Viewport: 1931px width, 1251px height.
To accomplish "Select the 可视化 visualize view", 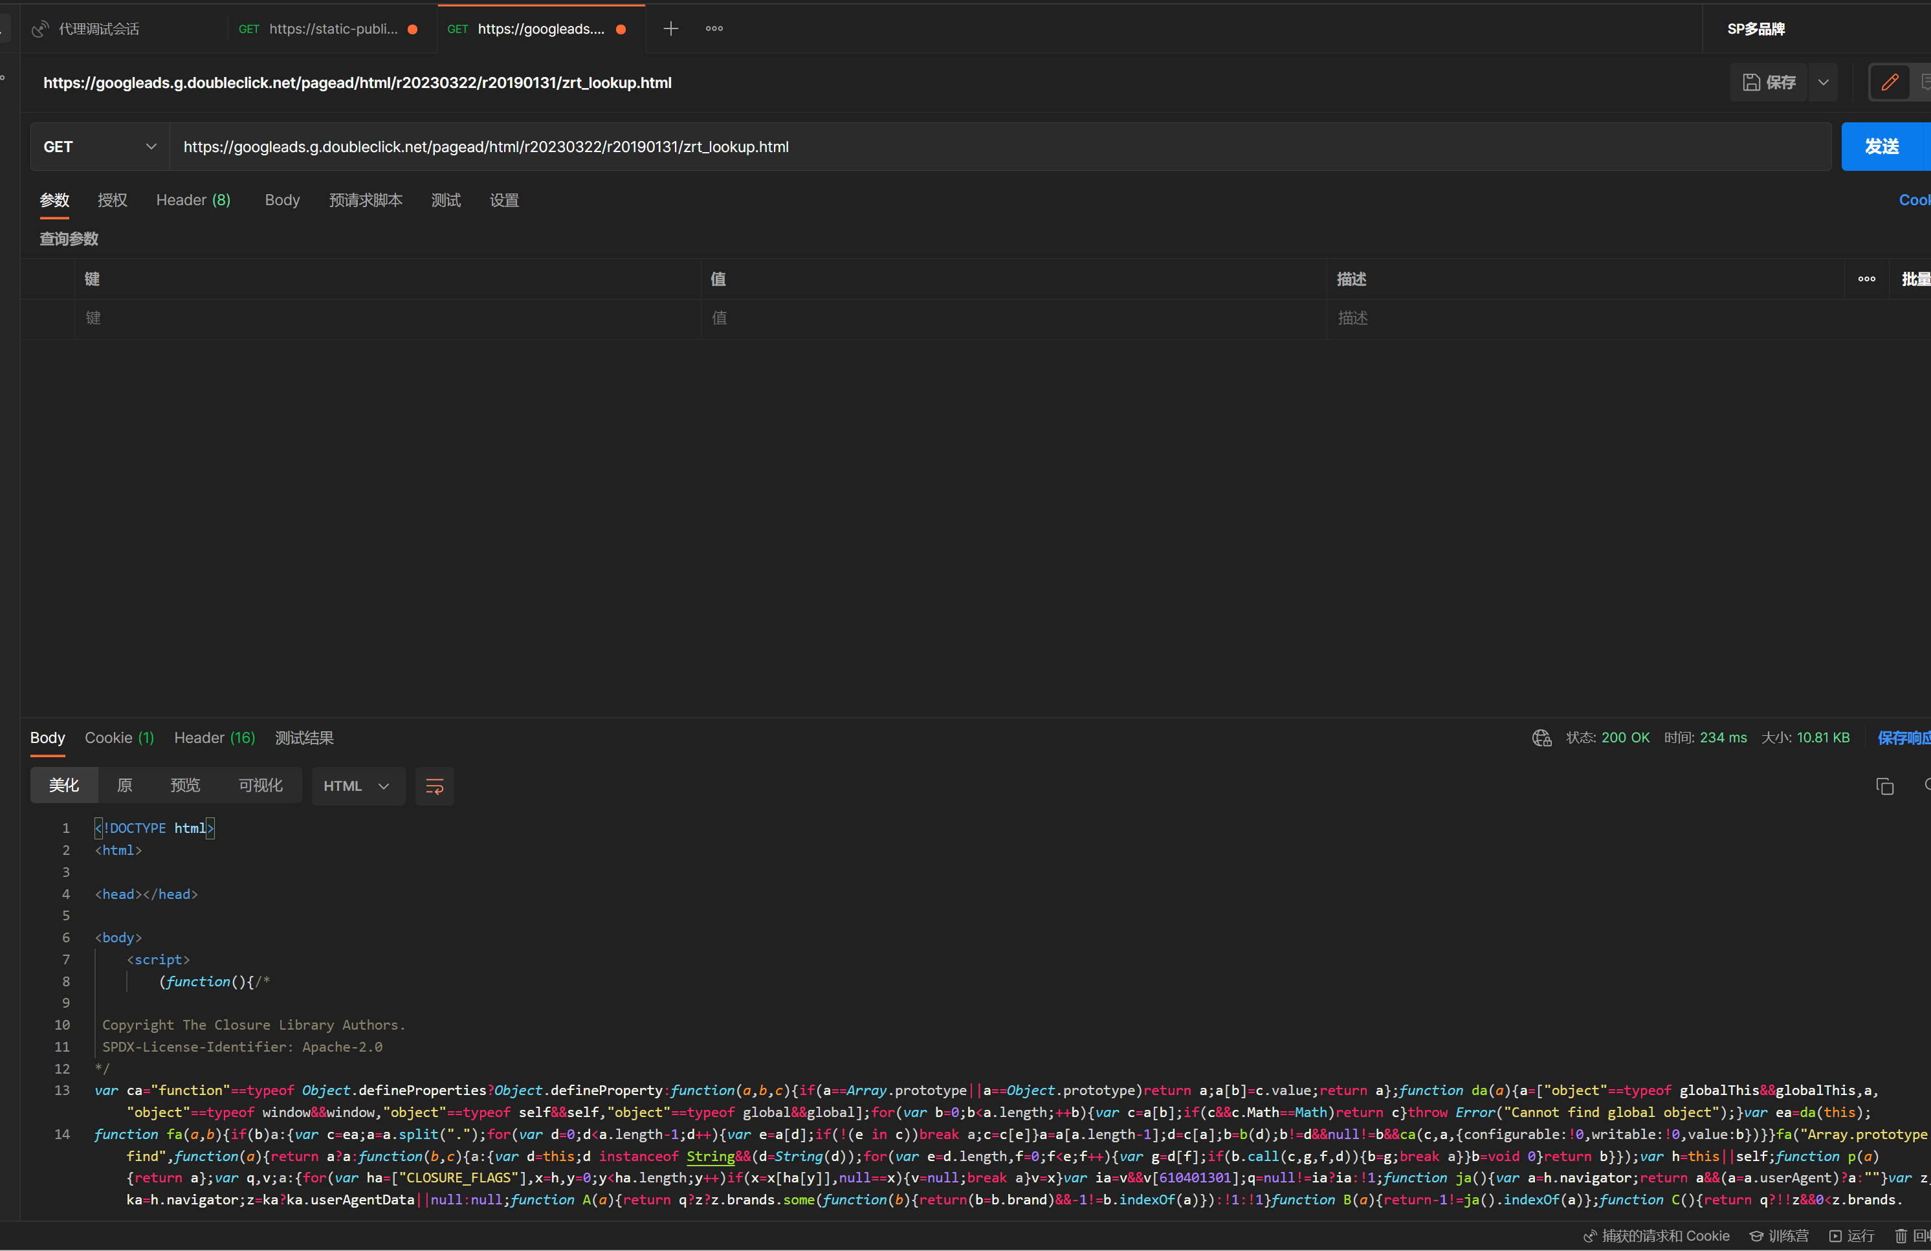I will tap(260, 786).
